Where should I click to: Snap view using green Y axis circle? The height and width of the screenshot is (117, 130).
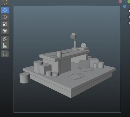tap(129, 1)
